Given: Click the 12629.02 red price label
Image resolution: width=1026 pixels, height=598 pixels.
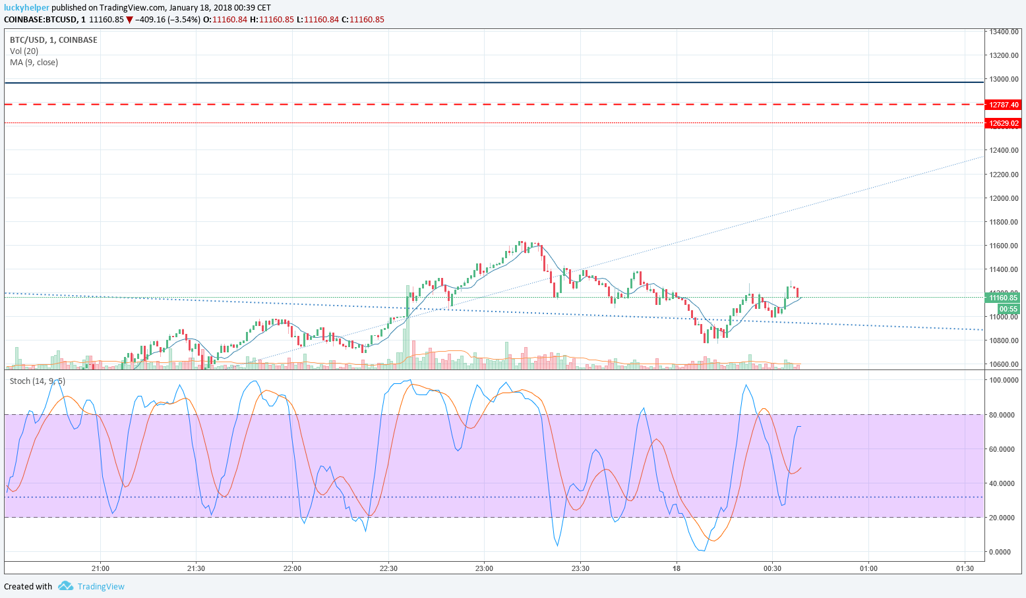Looking at the screenshot, I should pyautogui.click(x=1004, y=123).
